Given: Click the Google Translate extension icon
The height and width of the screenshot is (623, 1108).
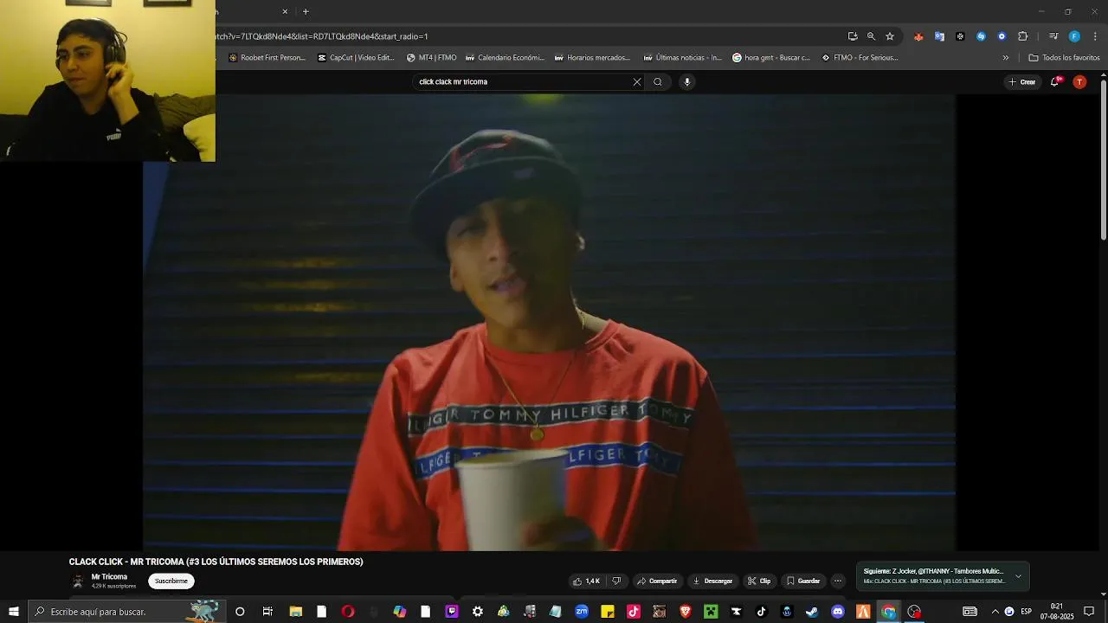Looking at the screenshot, I should (x=939, y=36).
